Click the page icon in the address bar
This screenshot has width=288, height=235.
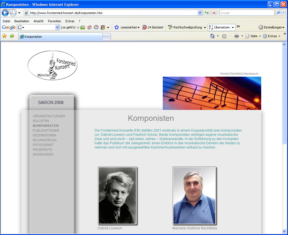pos(27,13)
